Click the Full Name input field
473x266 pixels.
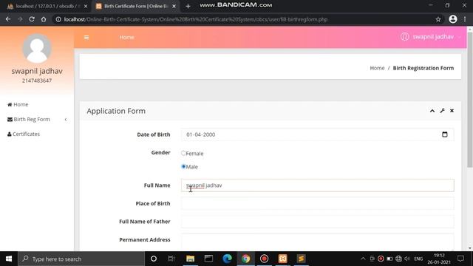317,185
